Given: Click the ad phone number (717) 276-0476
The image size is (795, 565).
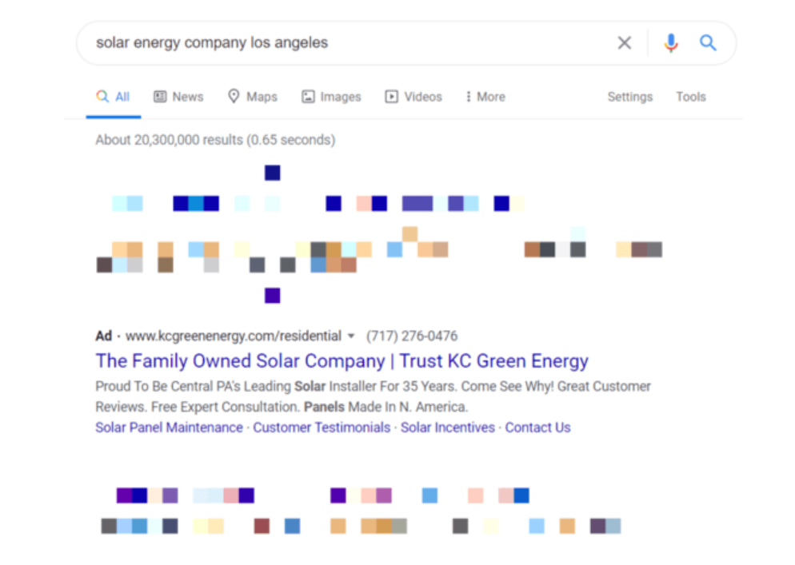Looking at the screenshot, I should click(x=412, y=336).
